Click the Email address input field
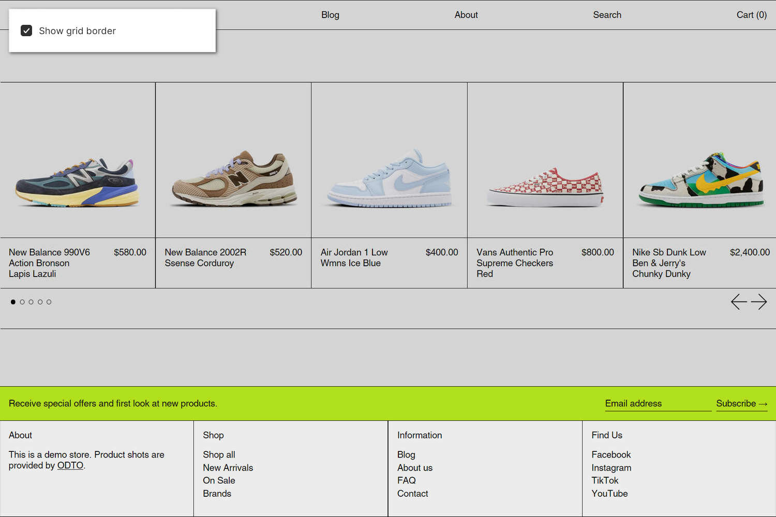Viewport: 776px width, 517px height. coord(657,404)
